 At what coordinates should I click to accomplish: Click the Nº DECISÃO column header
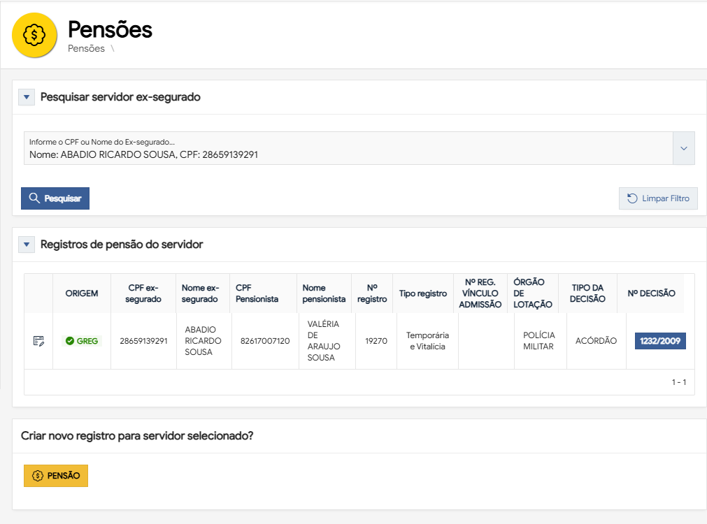tap(651, 293)
